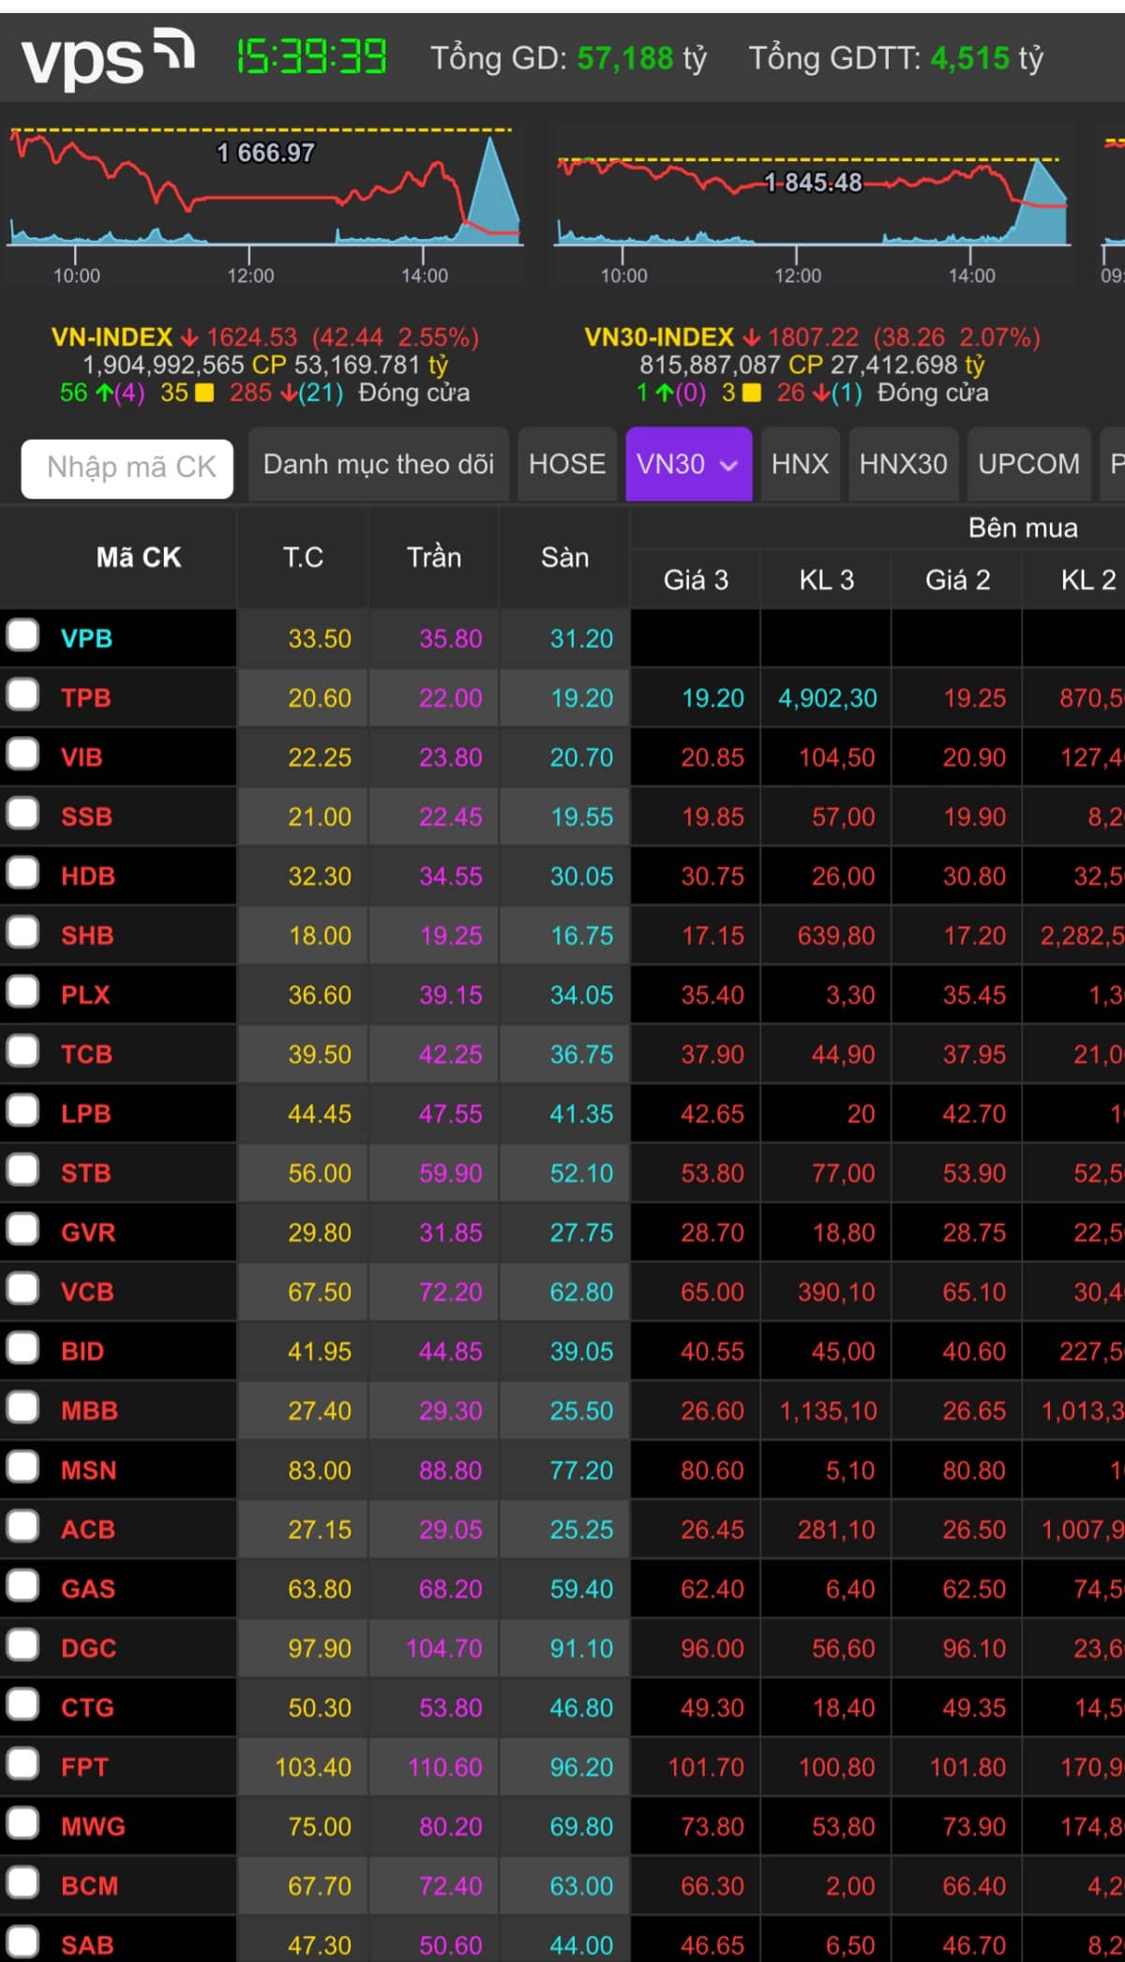This screenshot has width=1125, height=1962.
Task: Open the HDB stock symbol
Action: click(88, 876)
